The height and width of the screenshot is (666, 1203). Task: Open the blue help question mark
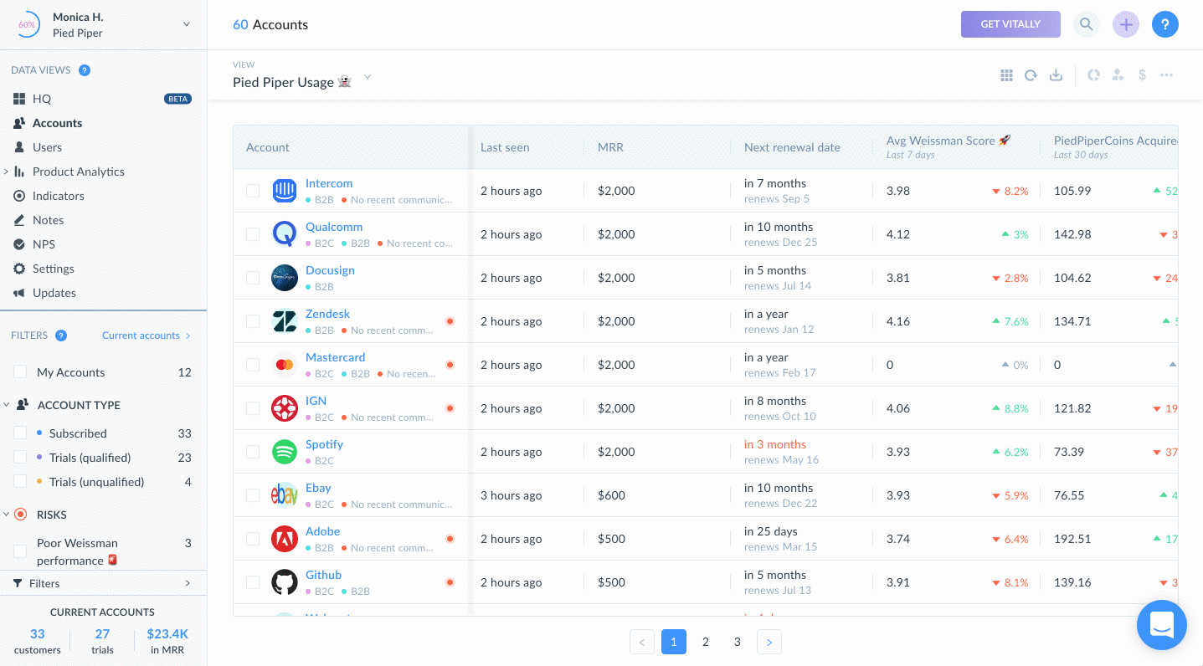pyautogui.click(x=1164, y=24)
